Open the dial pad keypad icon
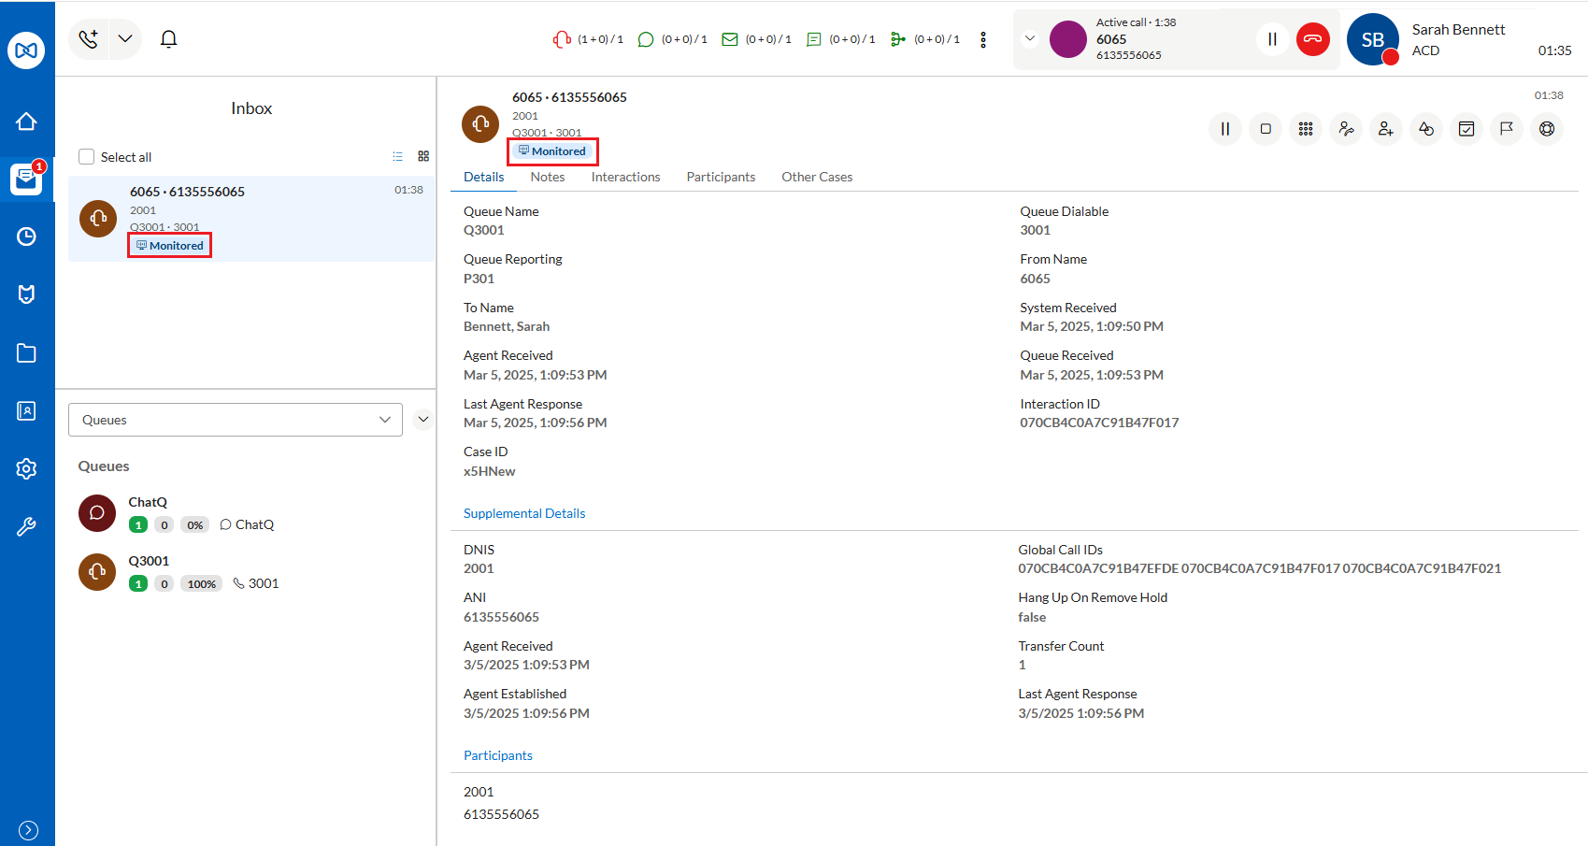This screenshot has width=1588, height=846. point(1305,129)
